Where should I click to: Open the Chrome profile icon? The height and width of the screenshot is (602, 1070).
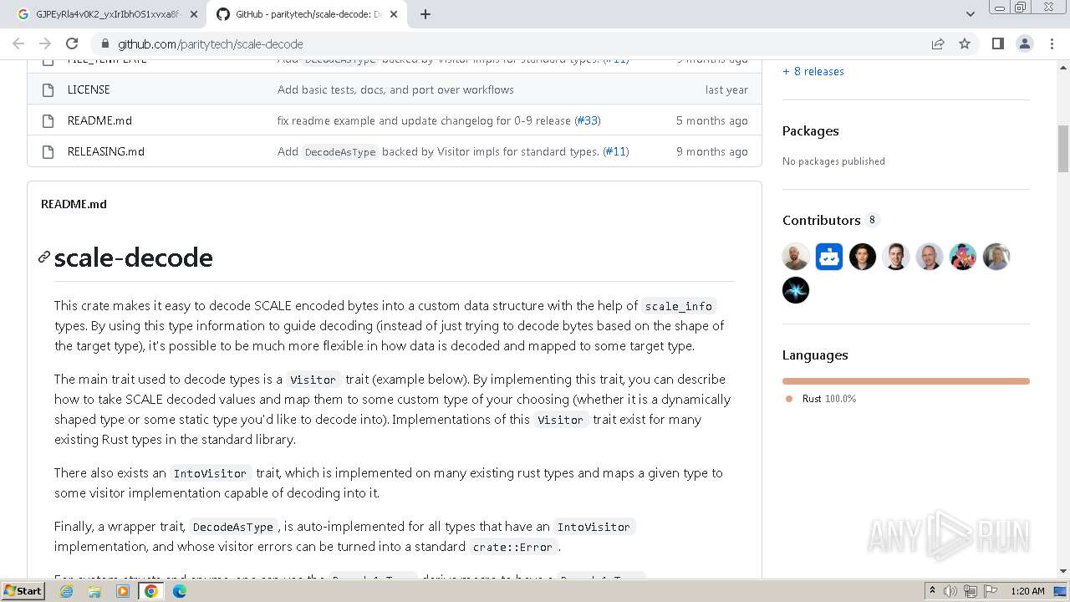(x=1024, y=43)
